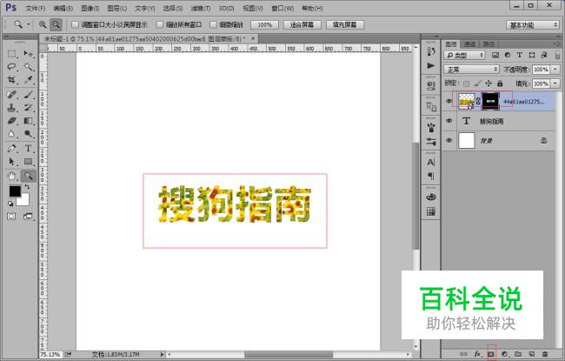Open the Image menu
565x361 pixels.
(90, 9)
